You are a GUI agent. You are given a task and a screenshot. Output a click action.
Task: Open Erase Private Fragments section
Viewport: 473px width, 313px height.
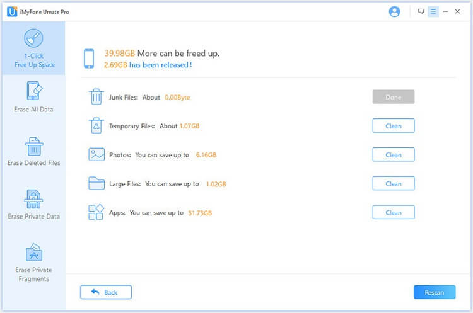(x=34, y=262)
